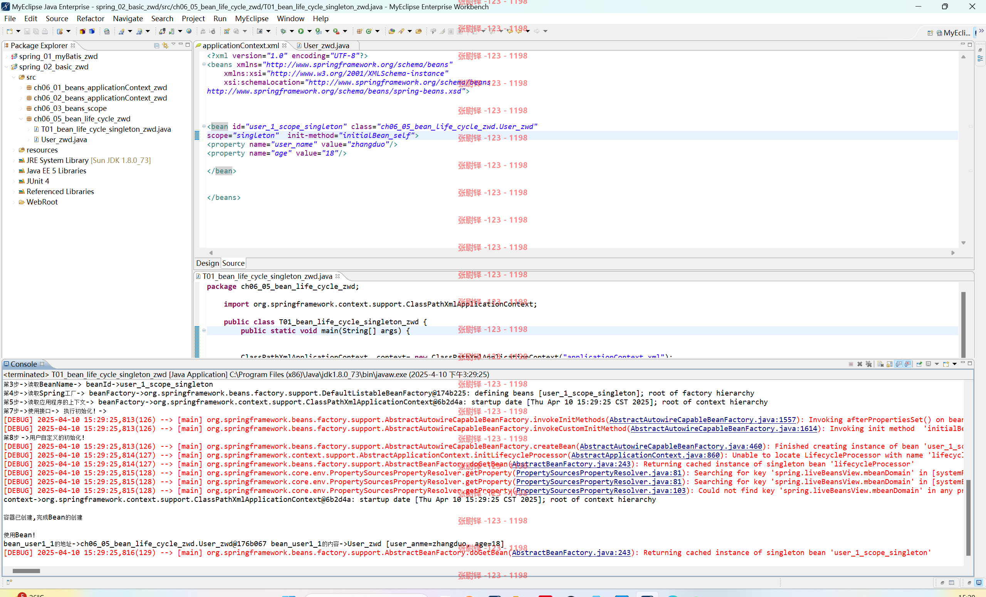Toggle Show Console on standard output change

coord(899,364)
